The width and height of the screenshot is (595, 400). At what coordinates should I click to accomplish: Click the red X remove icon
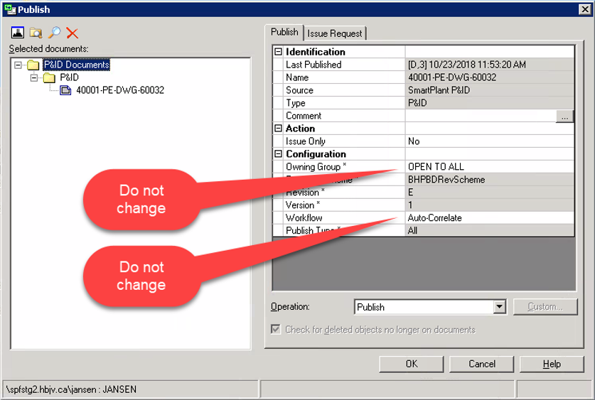pos(72,33)
